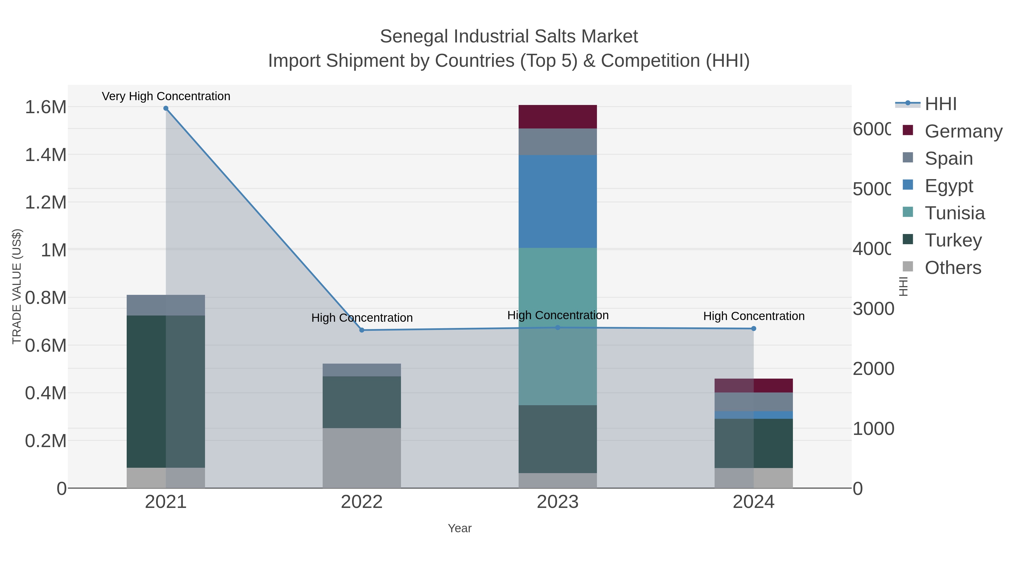Viewport: 1018px width, 573px height.
Task: Click the Tunisia legend label
Action: [955, 213]
